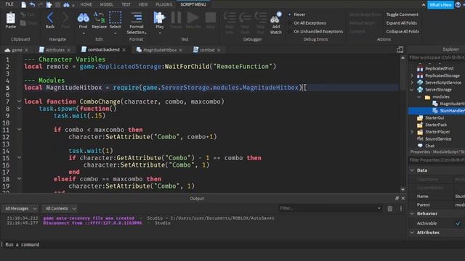Toggle the Archivable checkbox

point(458,223)
